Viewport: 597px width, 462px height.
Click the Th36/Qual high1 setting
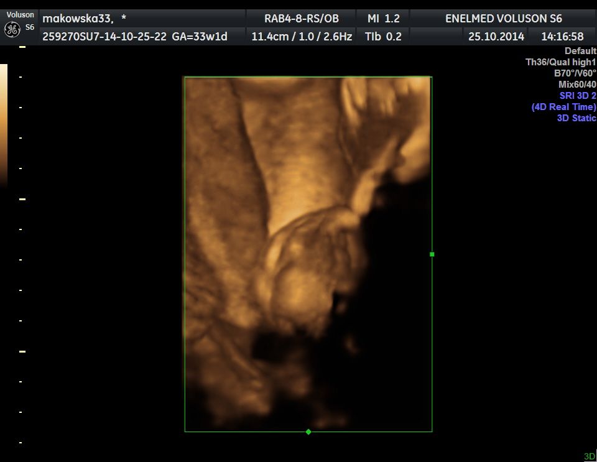tap(560, 62)
